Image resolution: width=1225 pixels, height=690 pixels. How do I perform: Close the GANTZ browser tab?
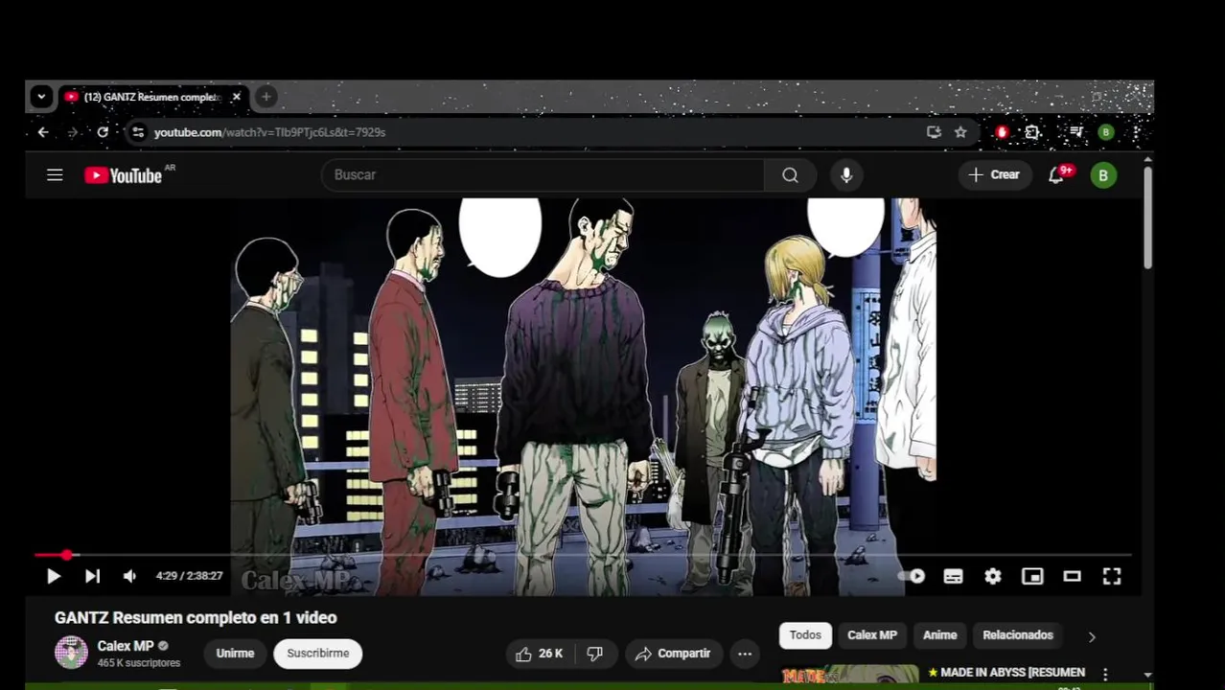coord(236,97)
